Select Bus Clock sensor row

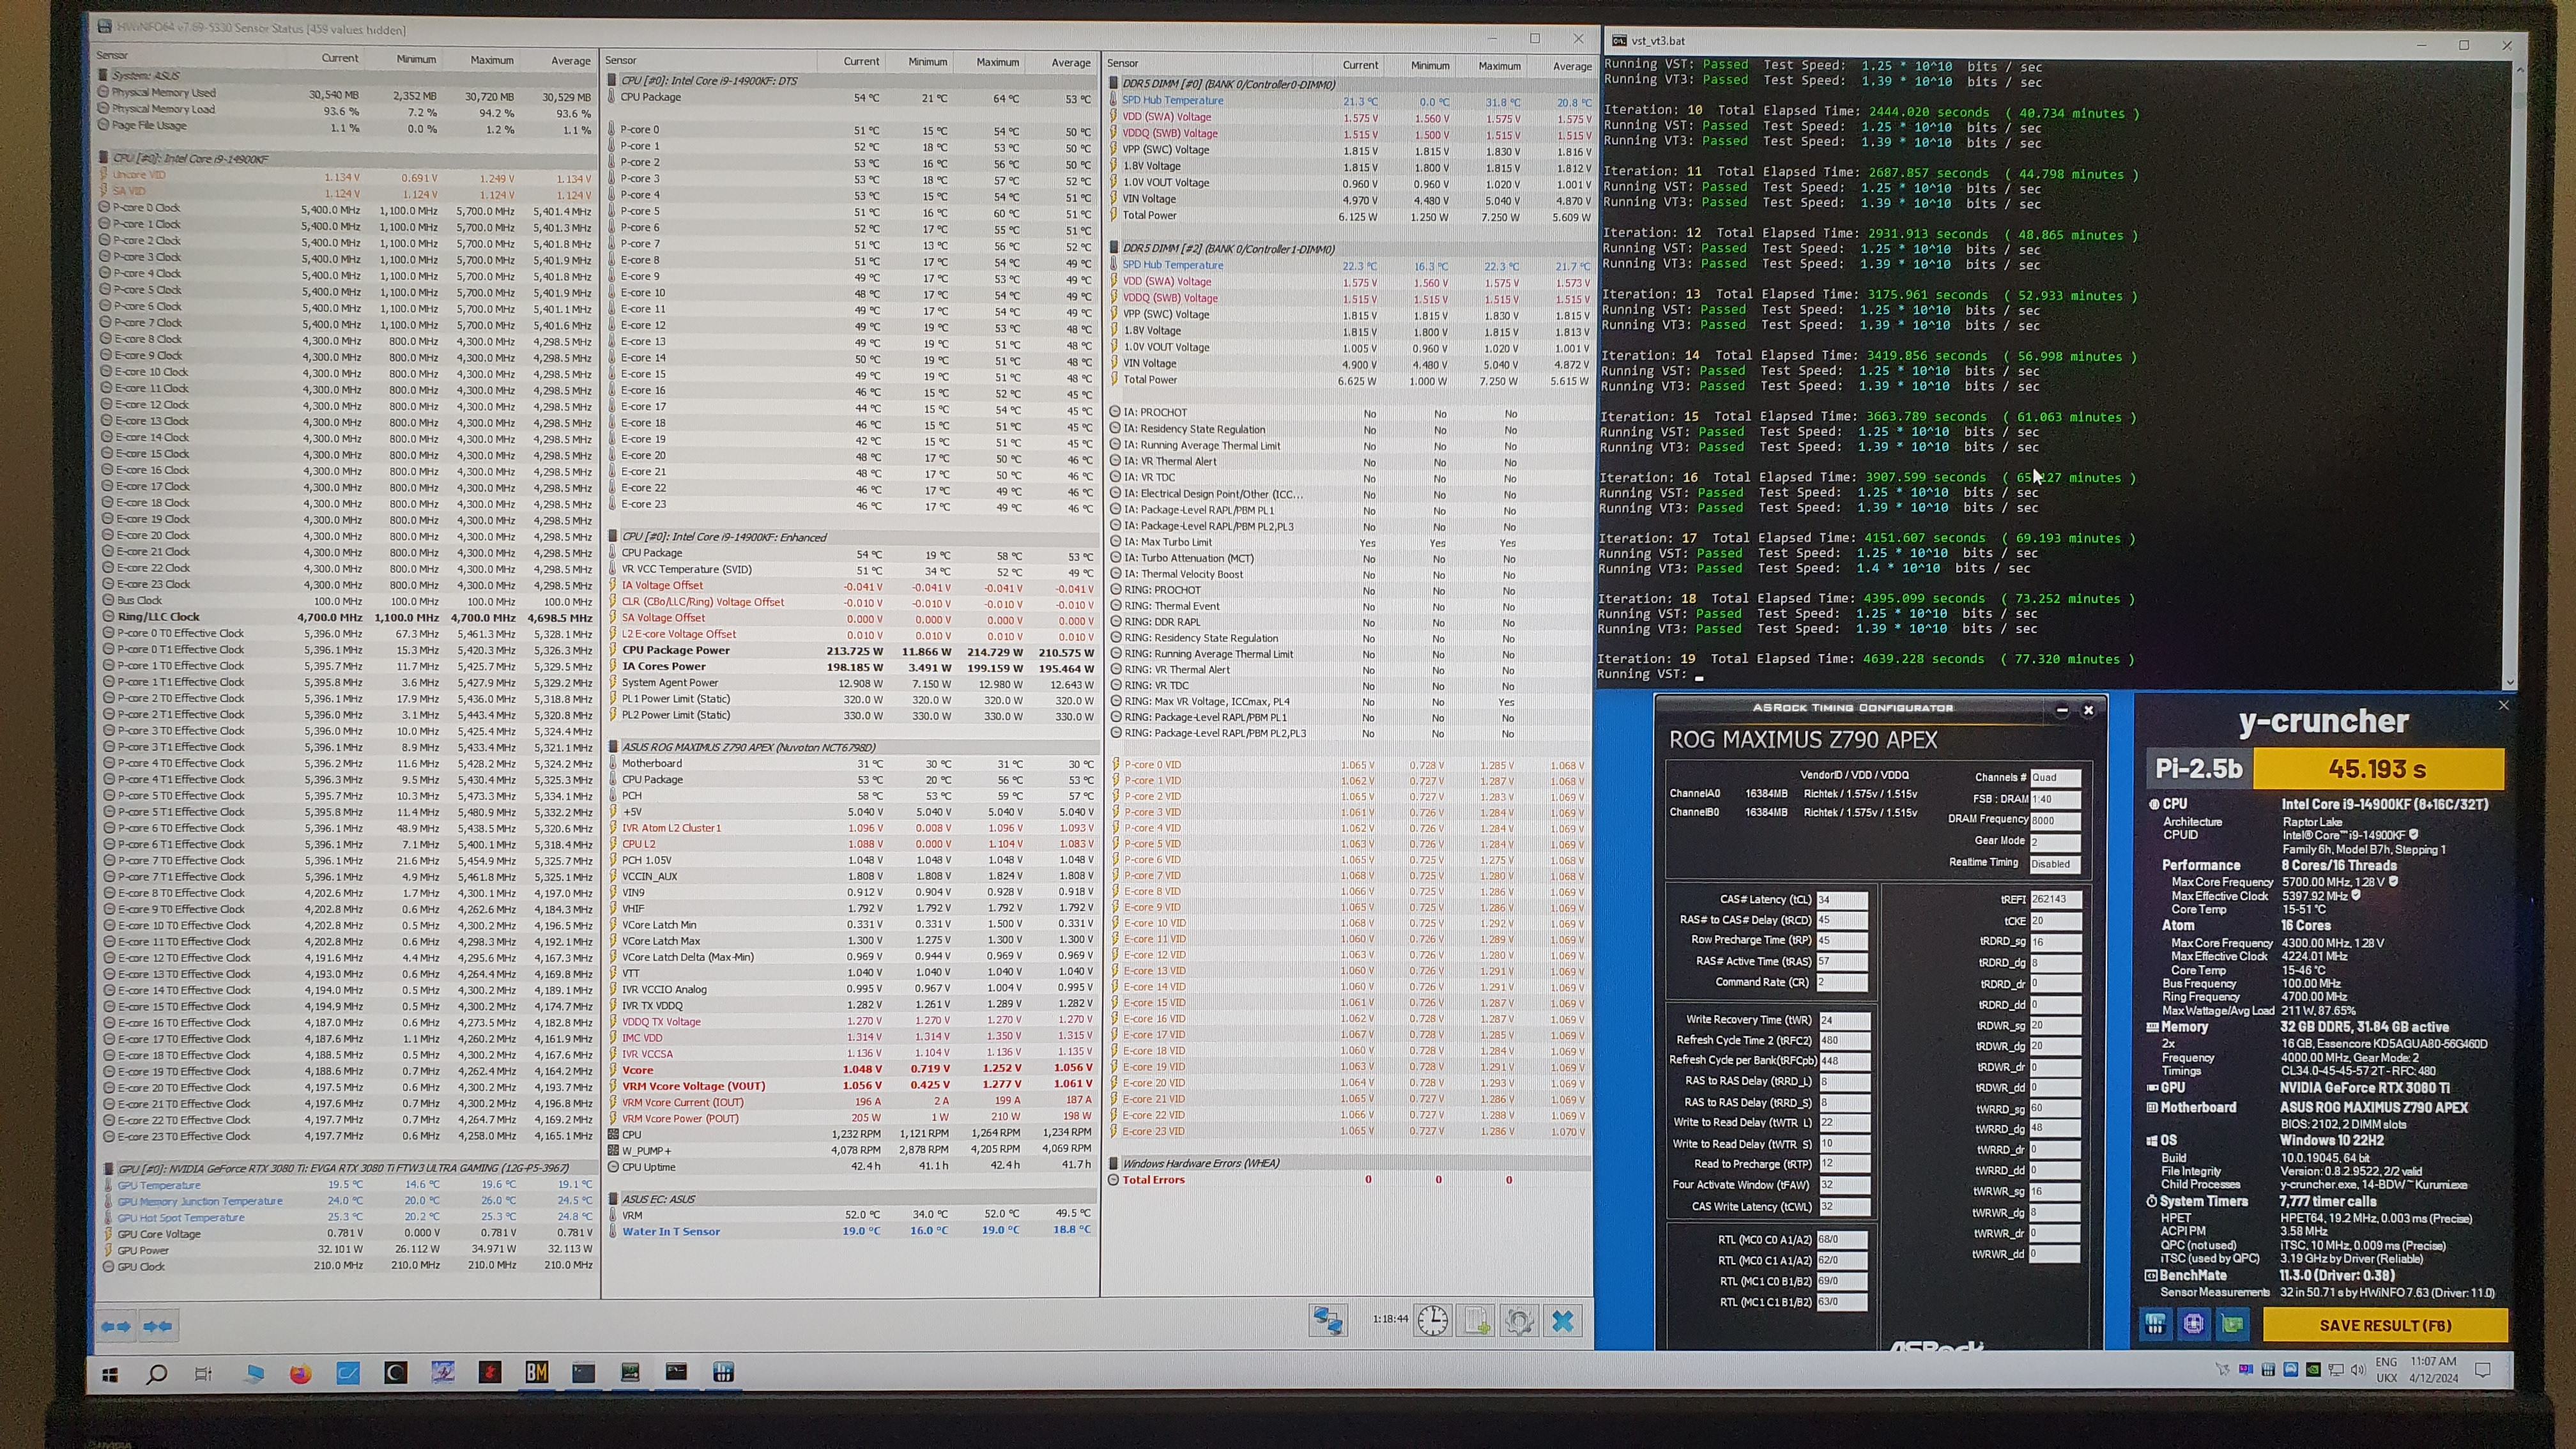[x=348, y=601]
